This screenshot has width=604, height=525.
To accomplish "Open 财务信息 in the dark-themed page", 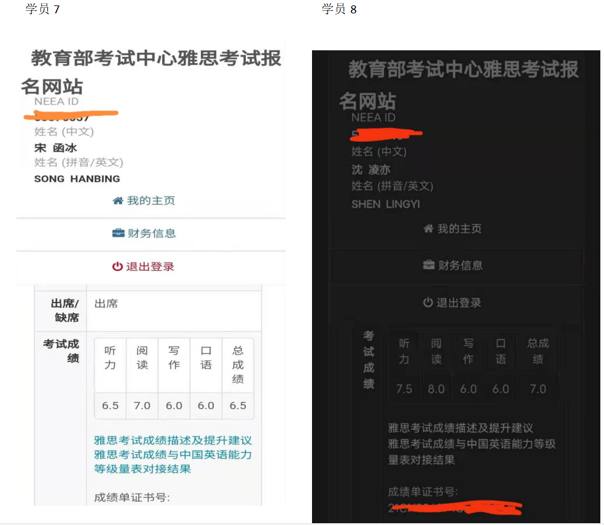I will coord(460,266).
